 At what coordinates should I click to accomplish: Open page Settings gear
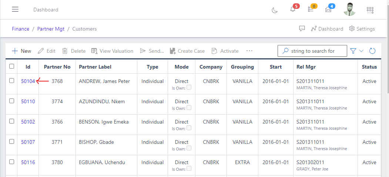(362, 29)
